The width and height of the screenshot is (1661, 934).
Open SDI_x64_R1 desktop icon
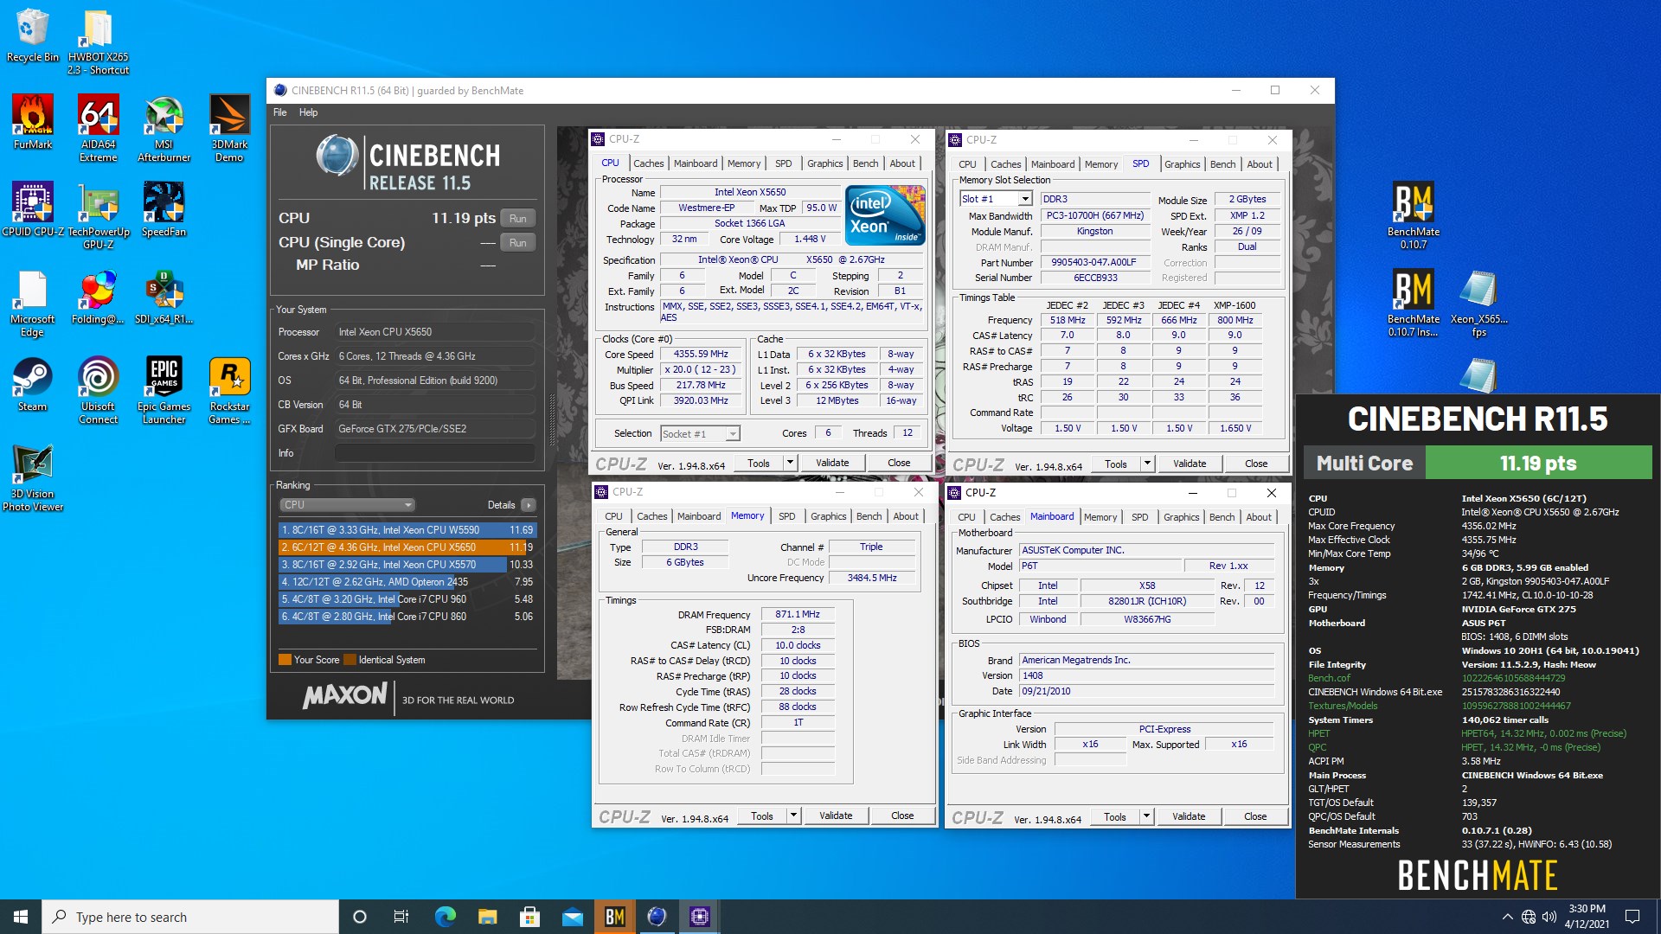pos(164,297)
